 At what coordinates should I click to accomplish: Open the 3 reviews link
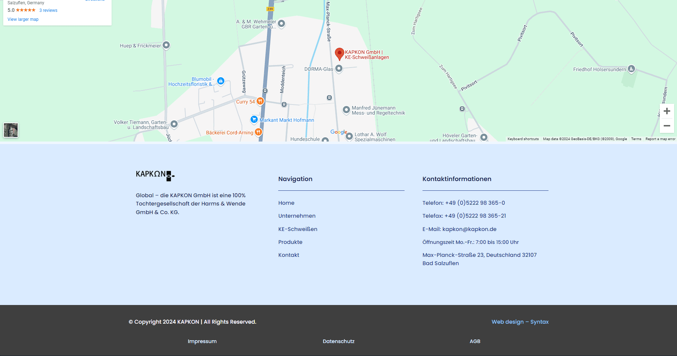point(48,10)
